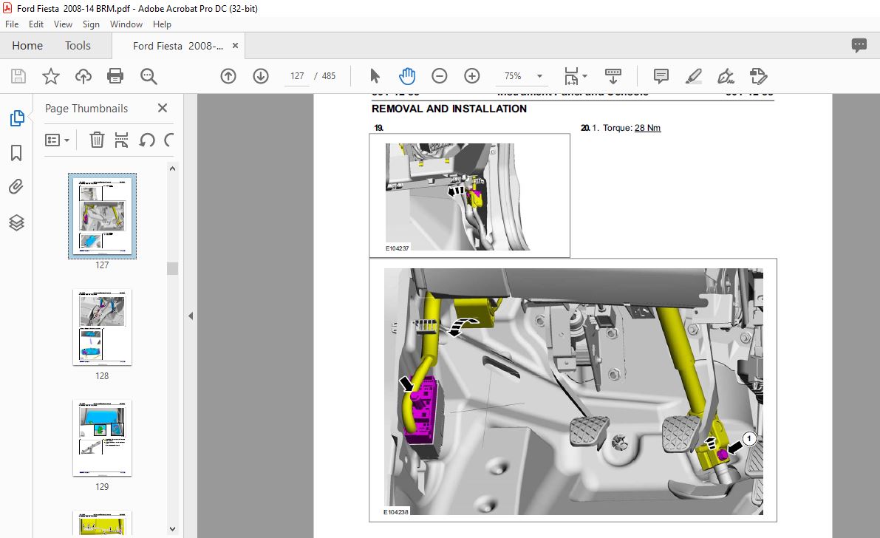Open the Help menu
This screenshot has width=880, height=538.
[163, 24]
